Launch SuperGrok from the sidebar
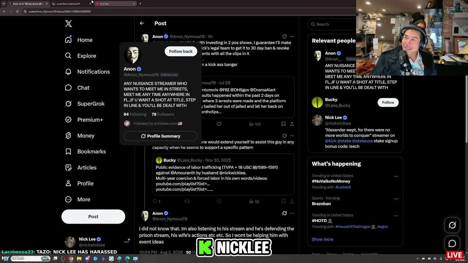 pyautogui.click(x=85, y=104)
